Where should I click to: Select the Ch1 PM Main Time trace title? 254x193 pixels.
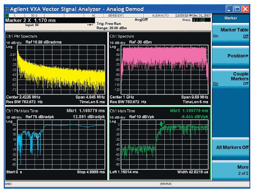22,111
